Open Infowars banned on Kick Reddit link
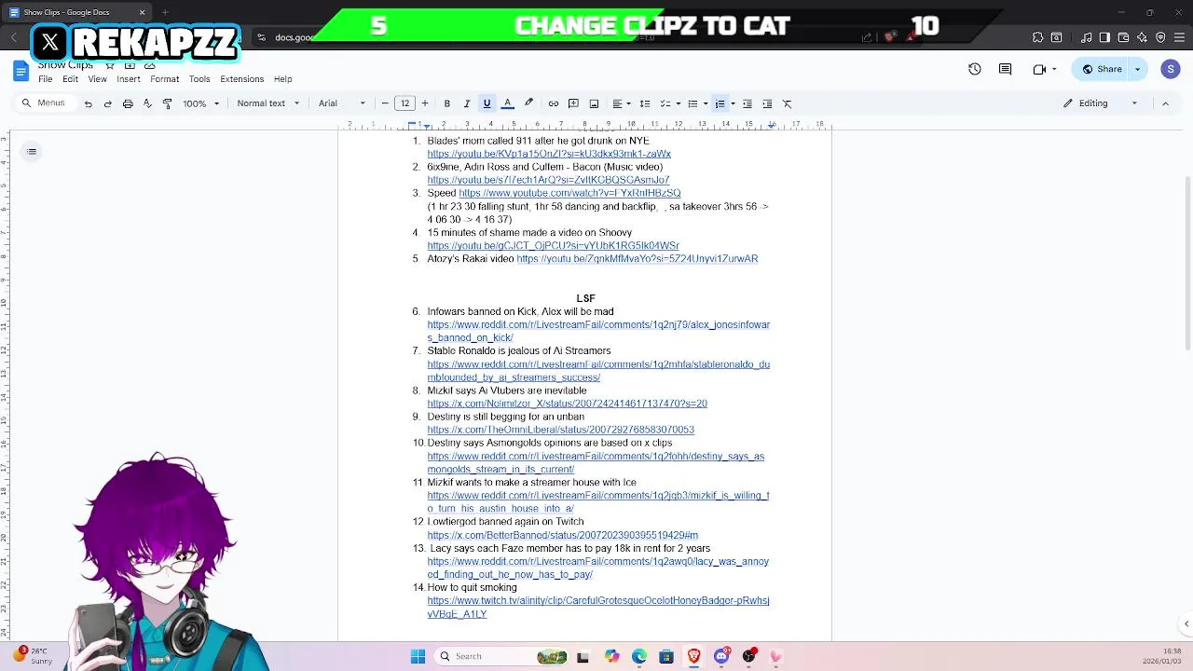Screen dimensions: 1193x671 pyautogui.click(x=598, y=331)
